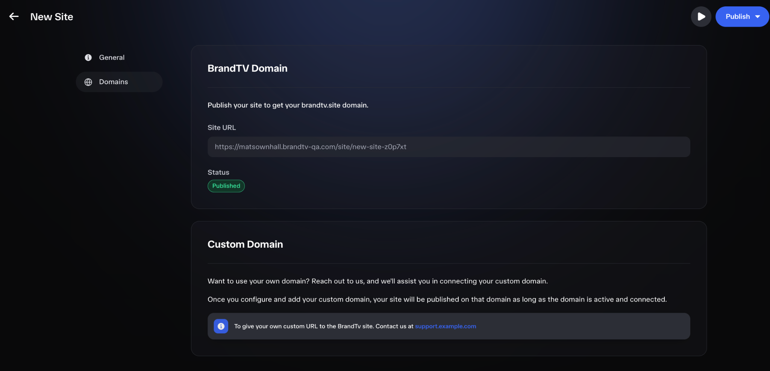
Task: Click the New Site title
Action: click(52, 17)
